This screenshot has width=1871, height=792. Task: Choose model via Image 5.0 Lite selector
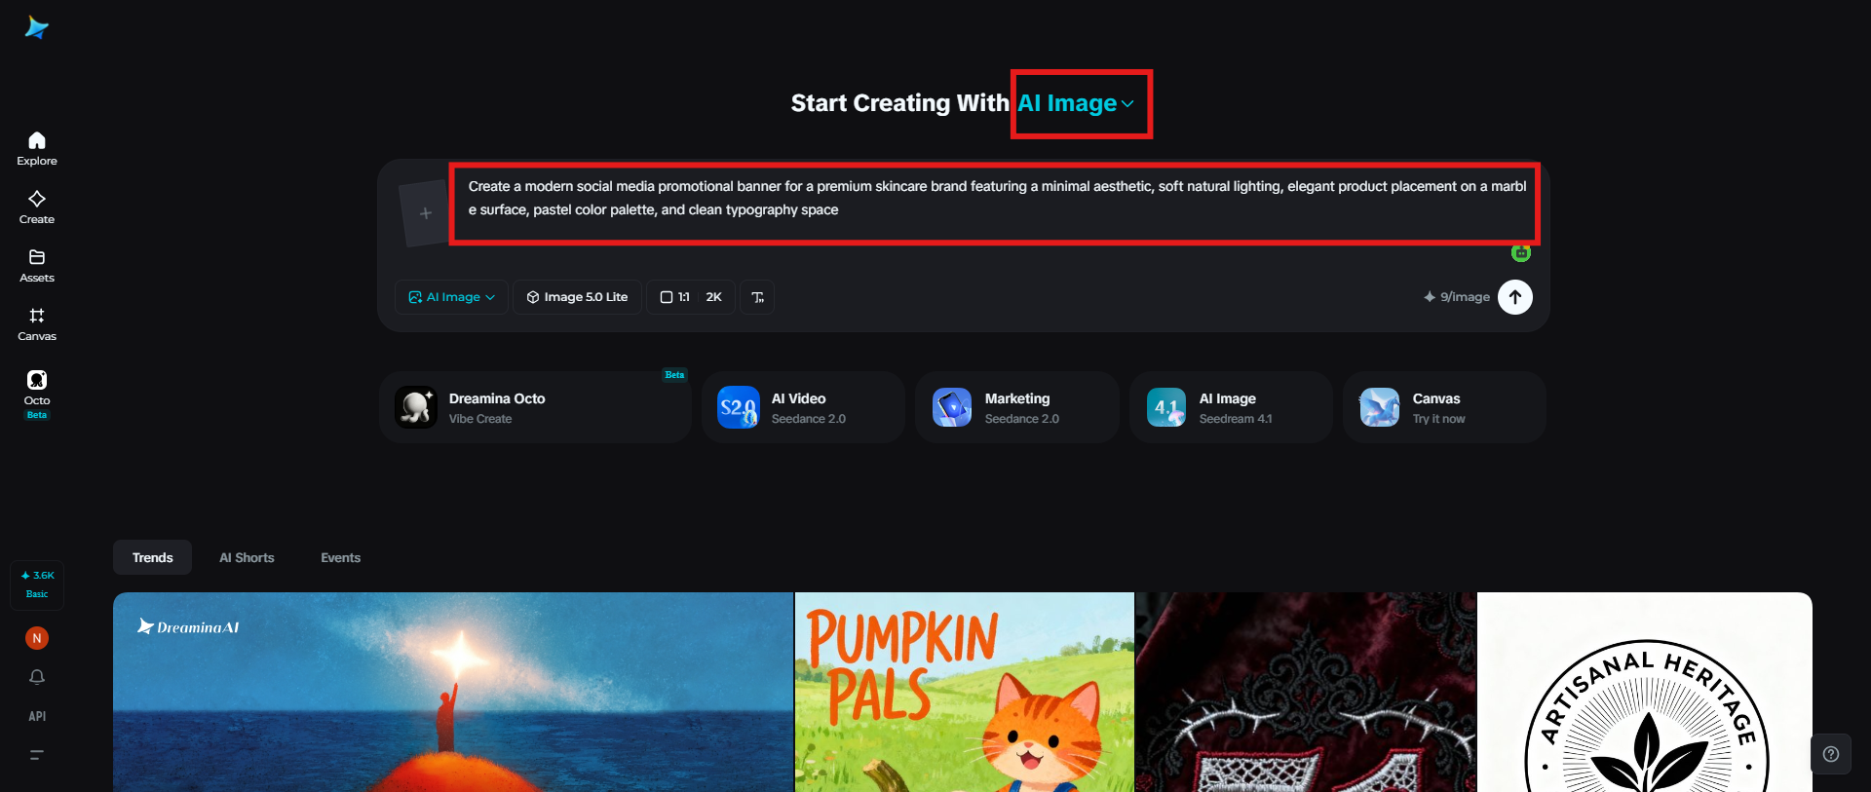pos(577,297)
